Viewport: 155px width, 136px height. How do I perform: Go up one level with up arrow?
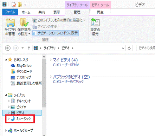[29, 48]
